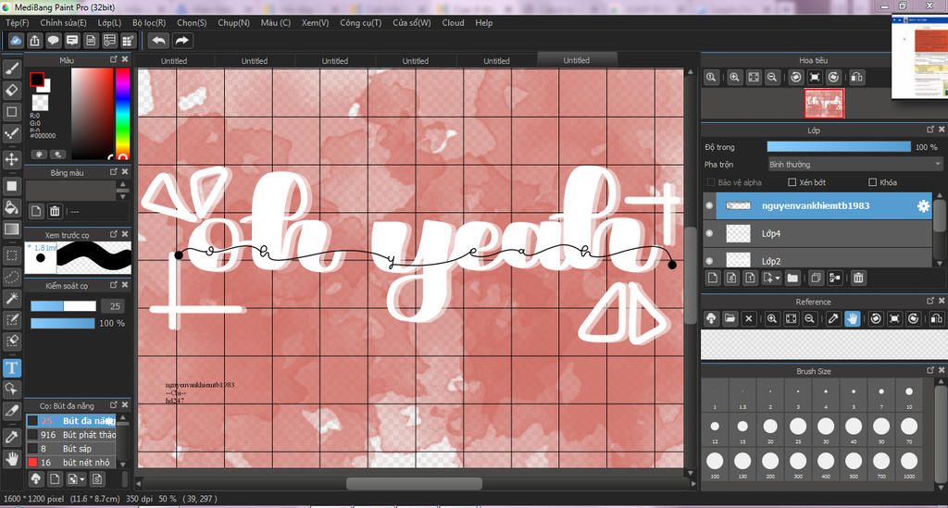948x508 pixels.
Task: Select the Move tool
Action: 11,159
